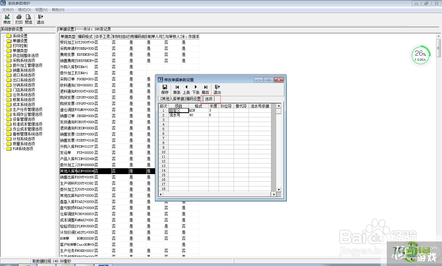
Task: Maximize the 修改单据参数设置 dialog
Action: [x=269, y=80]
